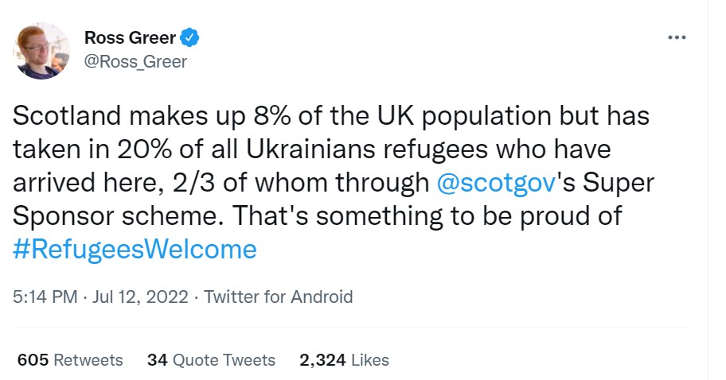Open the Twitter for Android source link
The height and width of the screenshot is (380, 726).
point(278,297)
